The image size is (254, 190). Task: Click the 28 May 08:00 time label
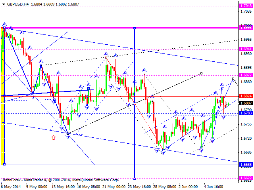coord(165,187)
